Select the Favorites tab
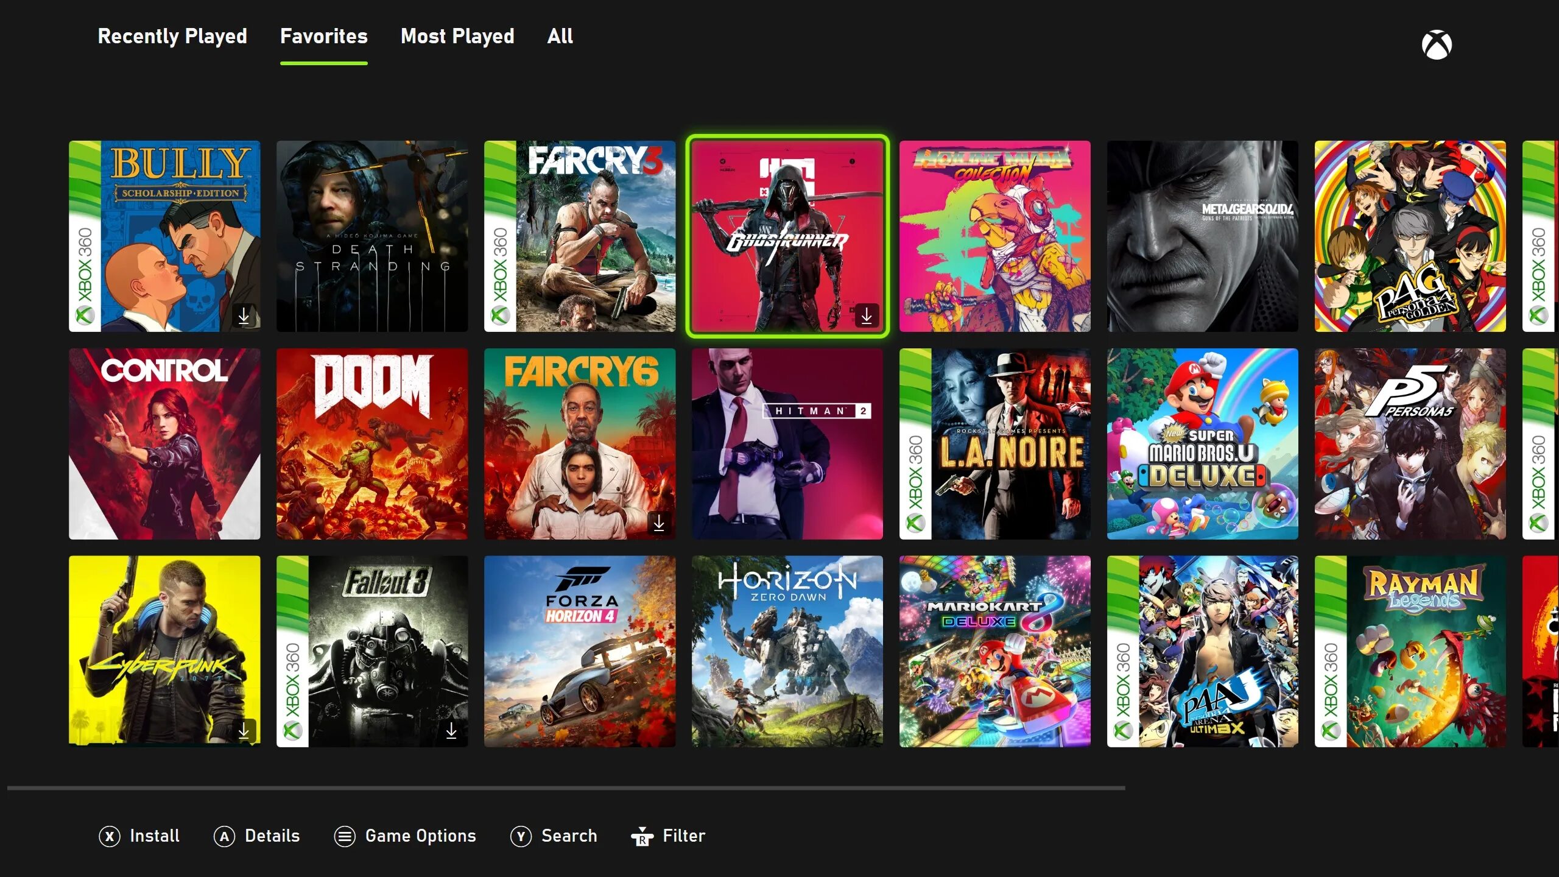Screen dimensions: 1559x877 pos(323,37)
